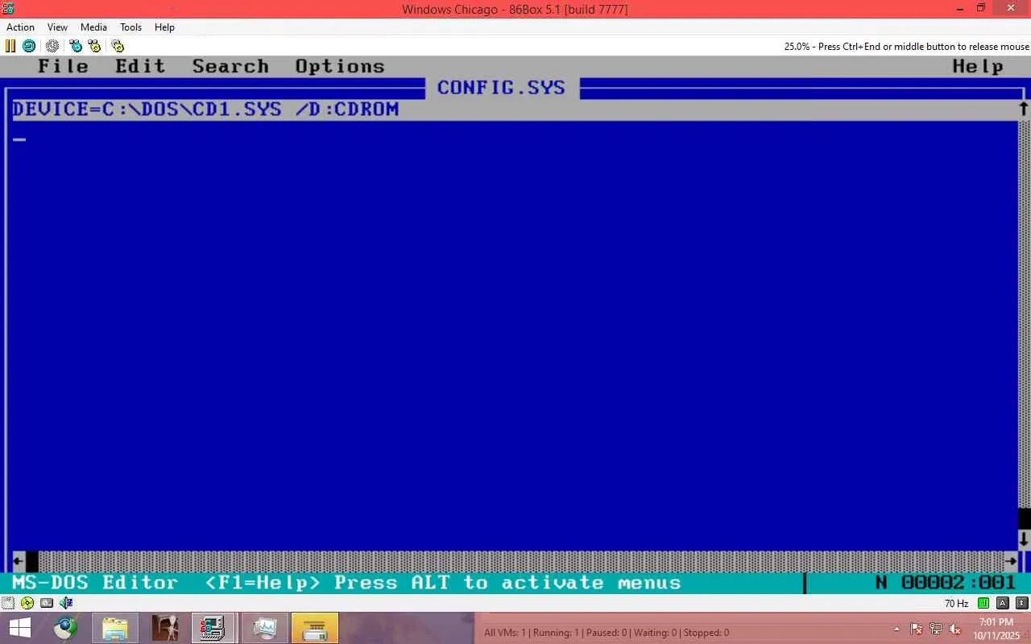The image size is (1031, 644).
Task: Open the Search menu in MS-DOS Editor
Action: point(230,67)
